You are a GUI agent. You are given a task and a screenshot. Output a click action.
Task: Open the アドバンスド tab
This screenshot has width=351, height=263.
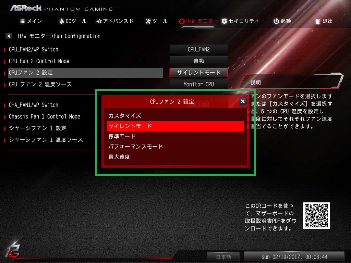coord(114,21)
